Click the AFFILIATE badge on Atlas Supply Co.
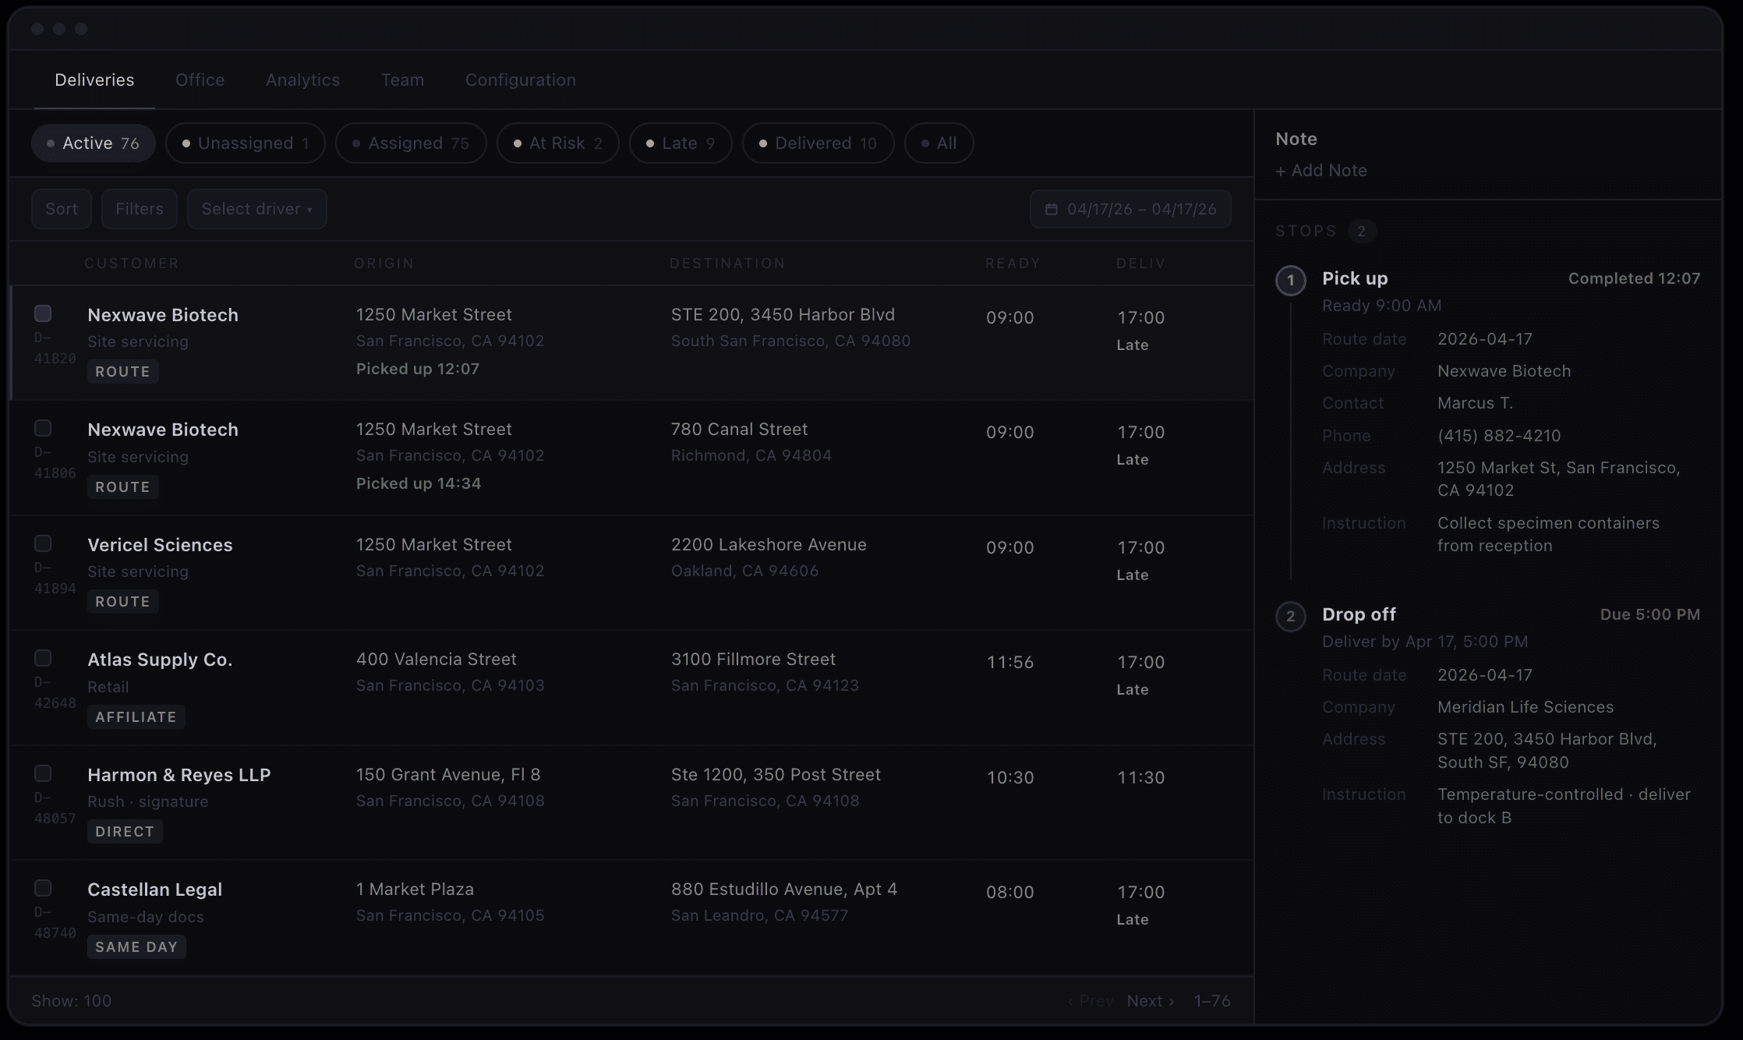This screenshot has height=1040, width=1743. 136,716
